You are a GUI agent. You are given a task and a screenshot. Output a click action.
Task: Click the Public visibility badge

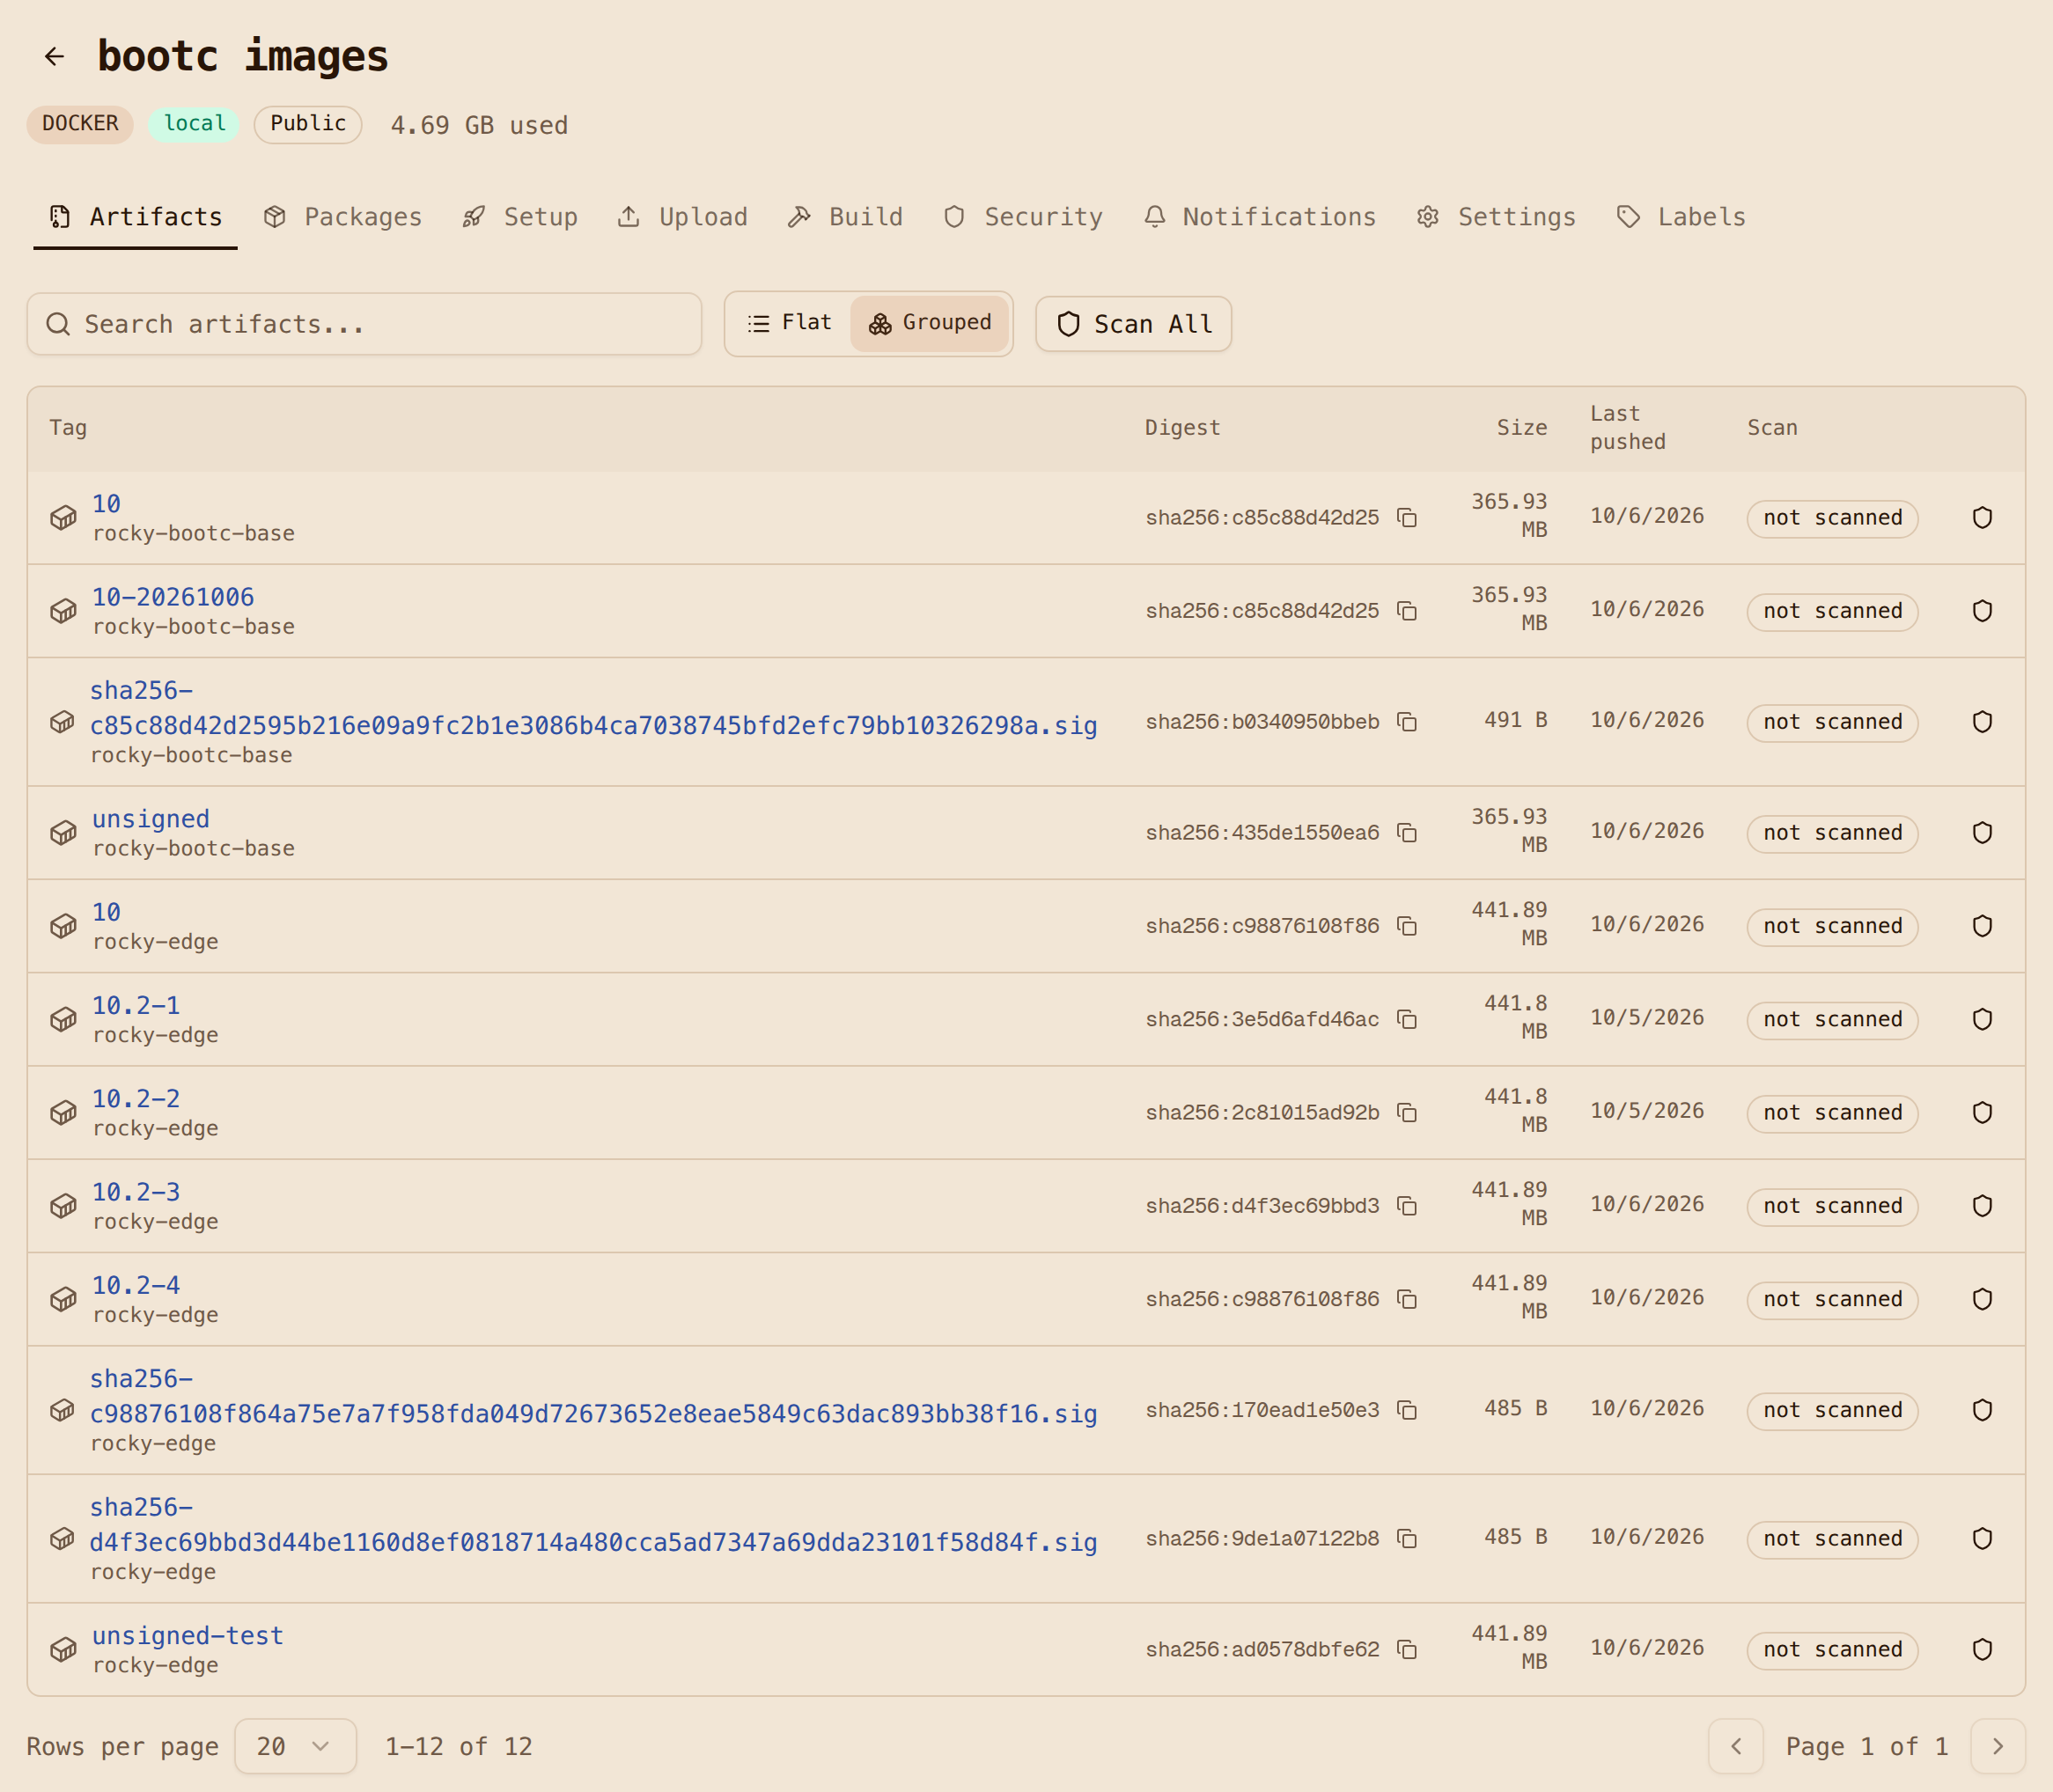[308, 124]
